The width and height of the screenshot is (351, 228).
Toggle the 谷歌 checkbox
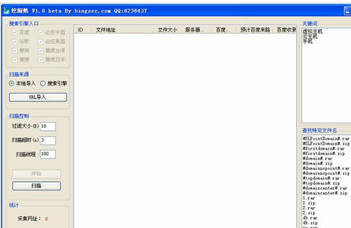click(15, 41)
